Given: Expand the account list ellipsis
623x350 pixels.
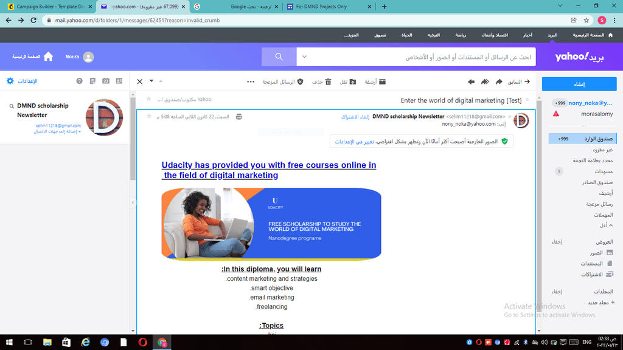Looking at the screenshot, I should [583, 125].
